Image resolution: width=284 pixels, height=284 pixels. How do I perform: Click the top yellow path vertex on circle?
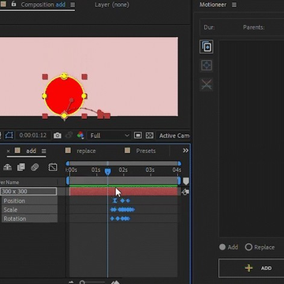pyautogui.click(x=64, y=76)
